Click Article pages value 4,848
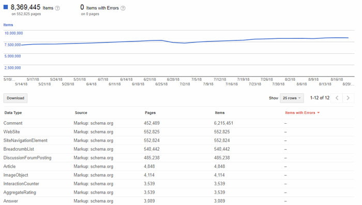The height and width of the screenshot is (205, 362). [x=149, y=166]
